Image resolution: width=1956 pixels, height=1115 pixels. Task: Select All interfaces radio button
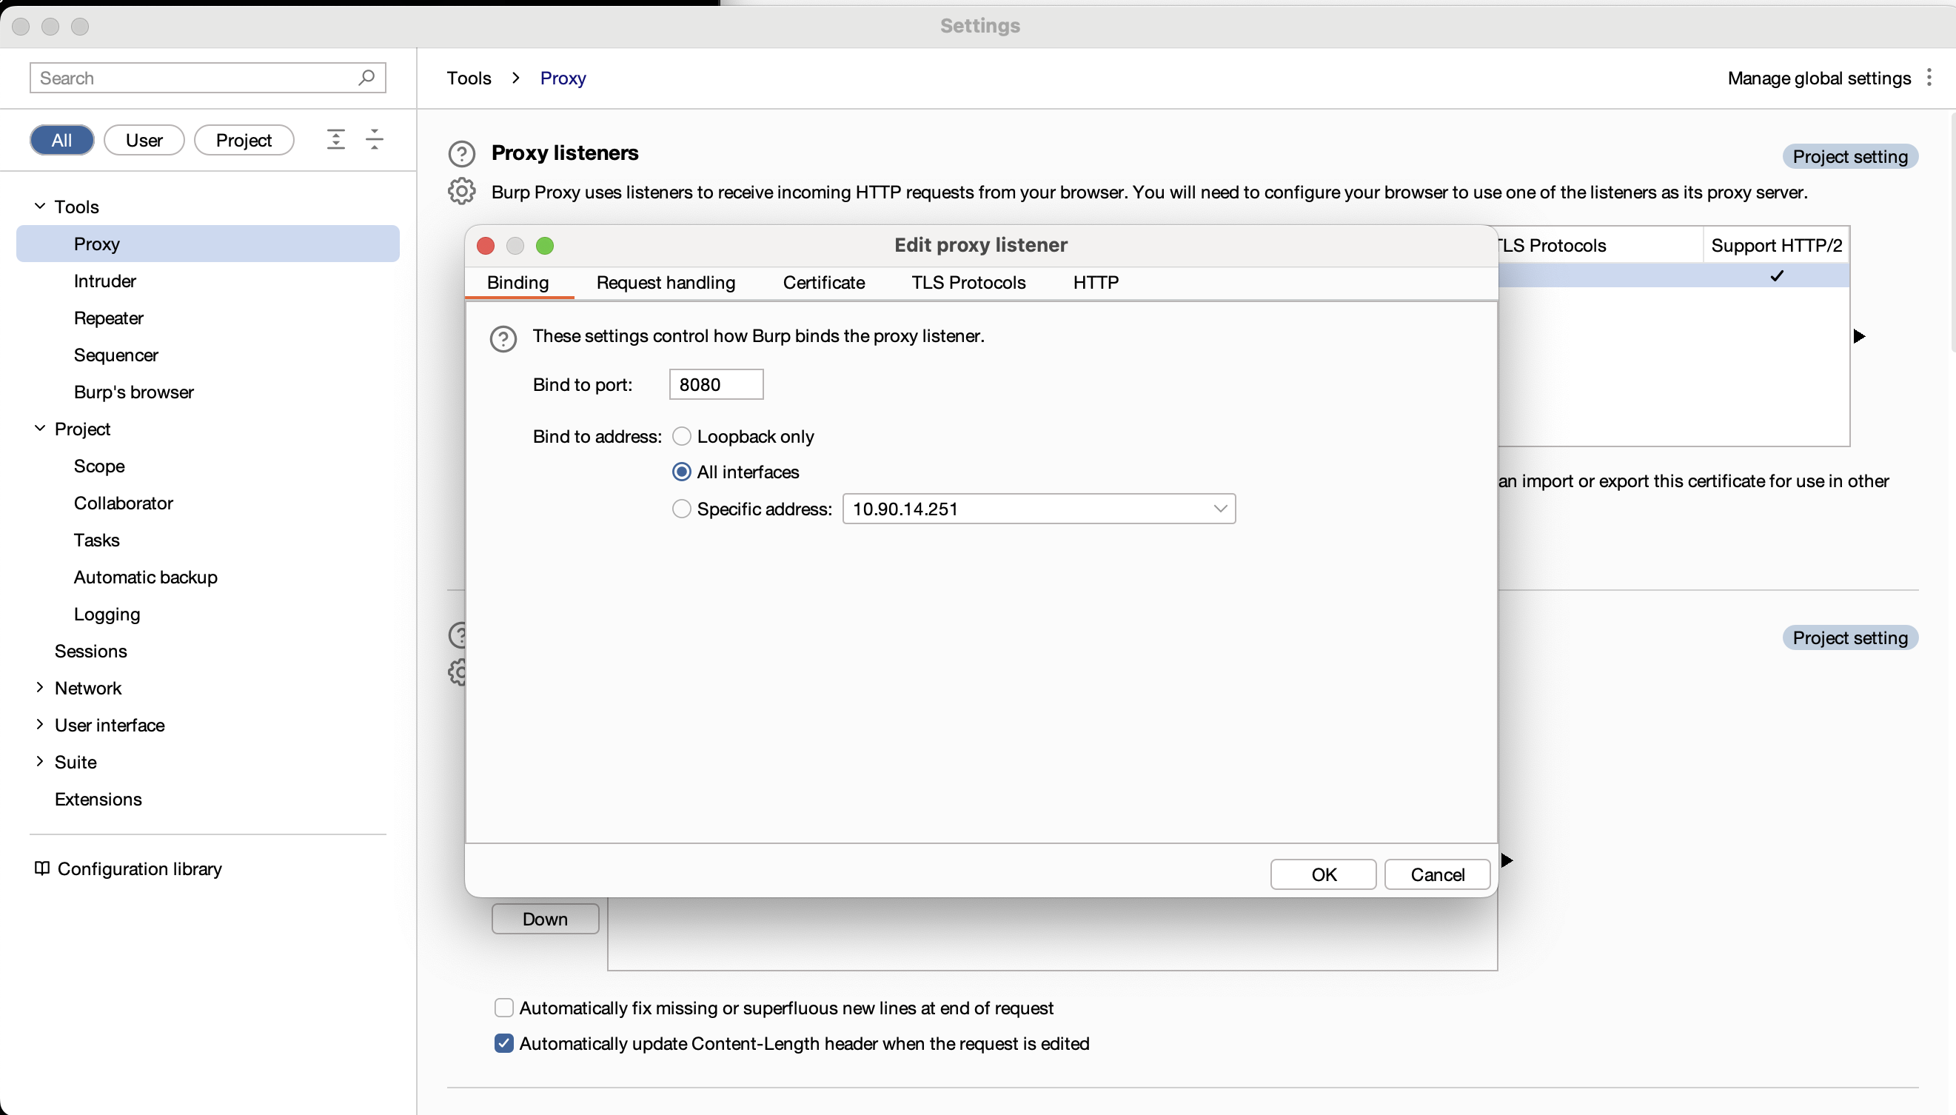681,472
